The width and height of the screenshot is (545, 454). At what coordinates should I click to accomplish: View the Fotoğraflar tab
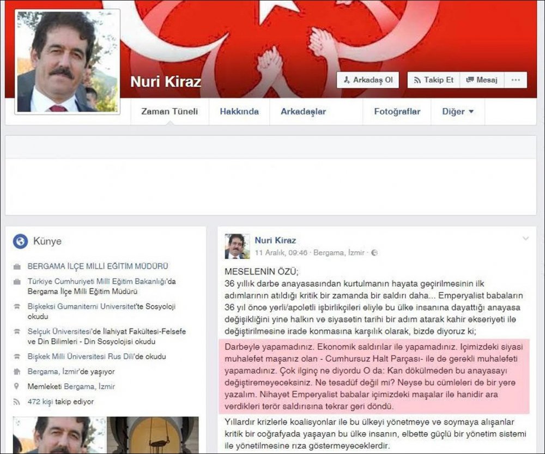point(397,112)
